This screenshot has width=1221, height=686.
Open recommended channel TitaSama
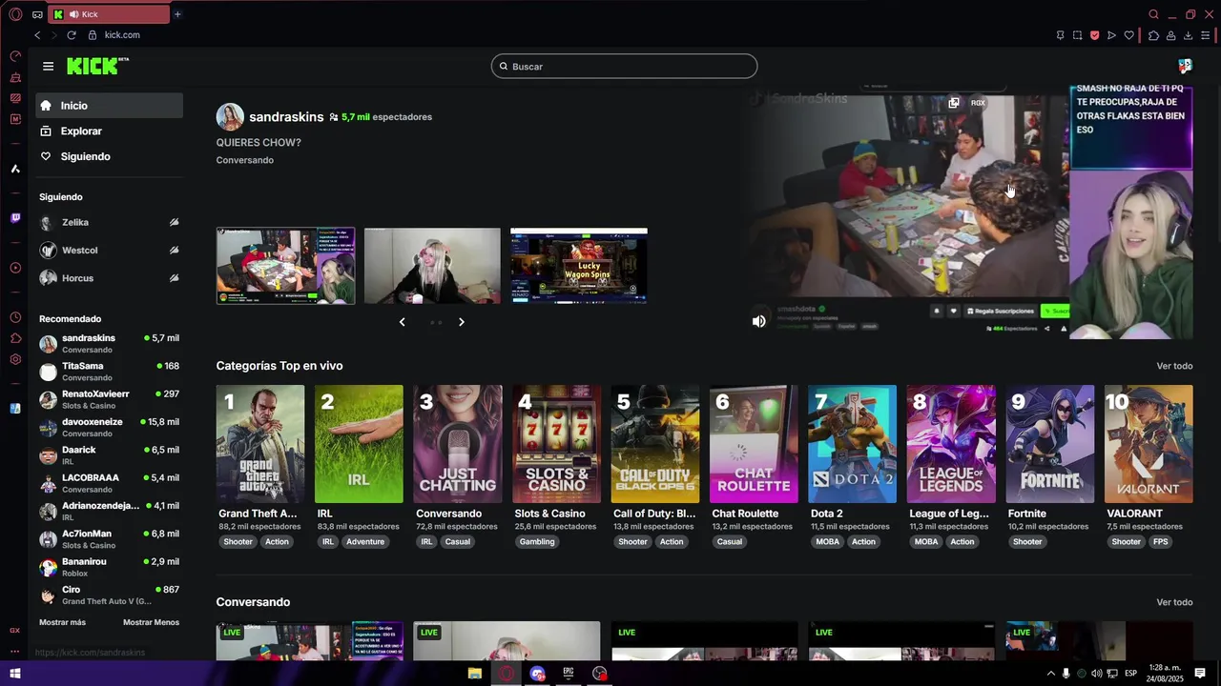click(x=109, y=372)
